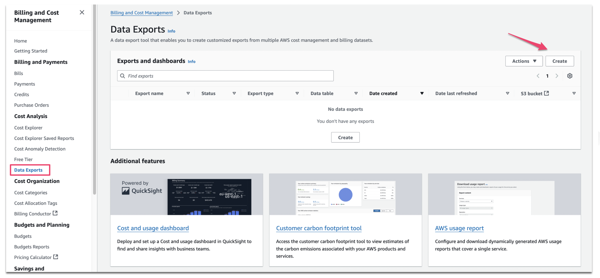Open the Export type column filter
This screenshot has width=600, height=278.
297,93
